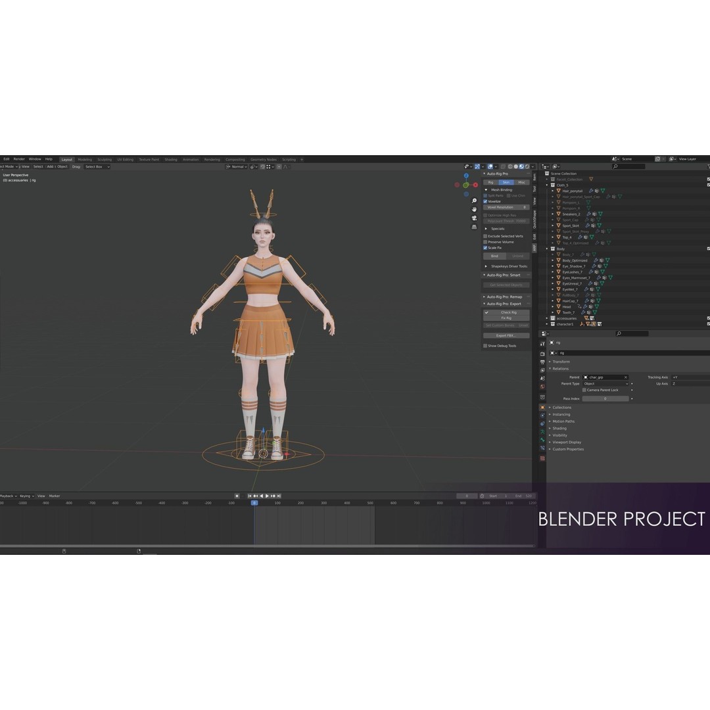Enable Show Debug Tools checkbox
The image size is (710, 710).
[x=485, y=346]
